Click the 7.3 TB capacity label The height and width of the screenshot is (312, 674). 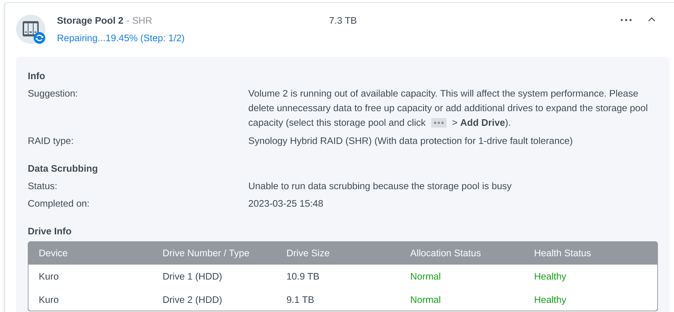[x=343, y=21]
